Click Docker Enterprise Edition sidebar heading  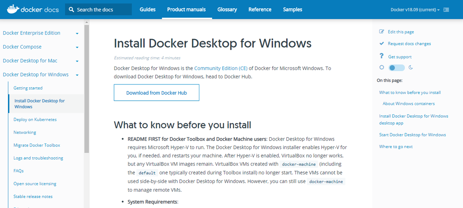coord(31,33)
